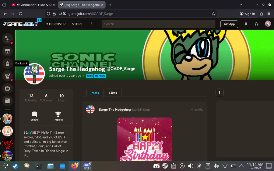The width and height of the screenshot is (274, 171).
Task: Go back to the previous page
Action: point(5,14)
